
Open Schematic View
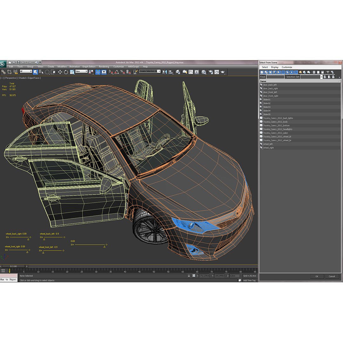(197, 72)
